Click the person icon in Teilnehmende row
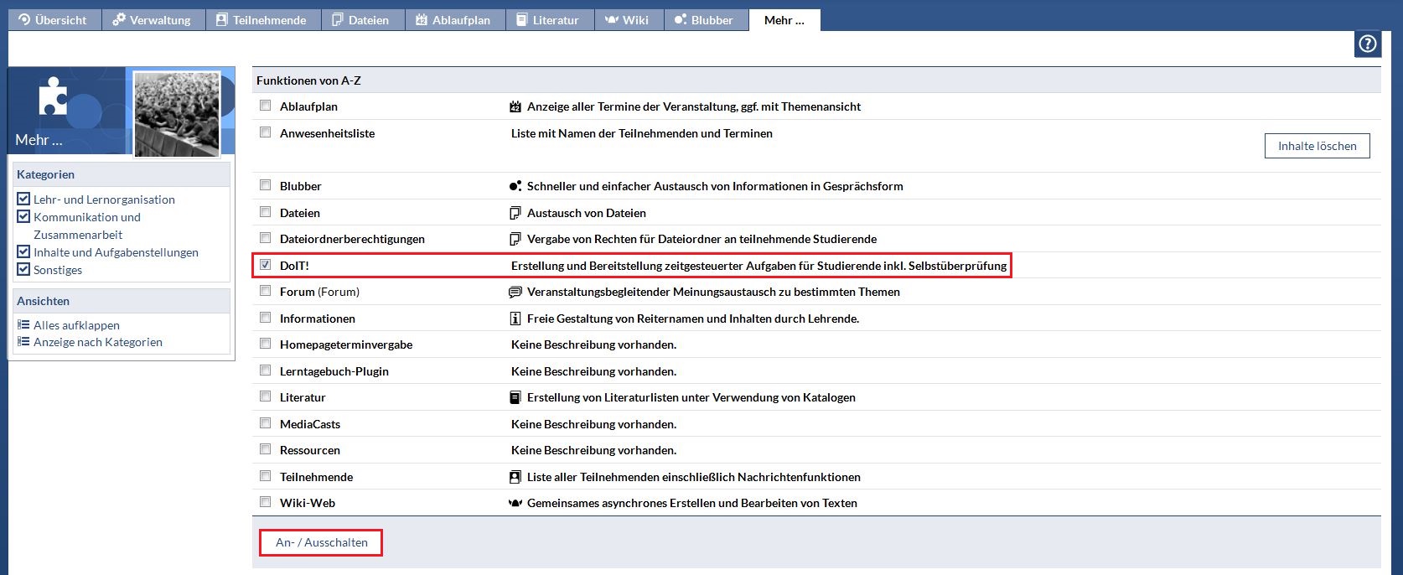Image resolution: width=1403 pixels, height=575 pixels. pyautogui.click(x=515, y=477)
